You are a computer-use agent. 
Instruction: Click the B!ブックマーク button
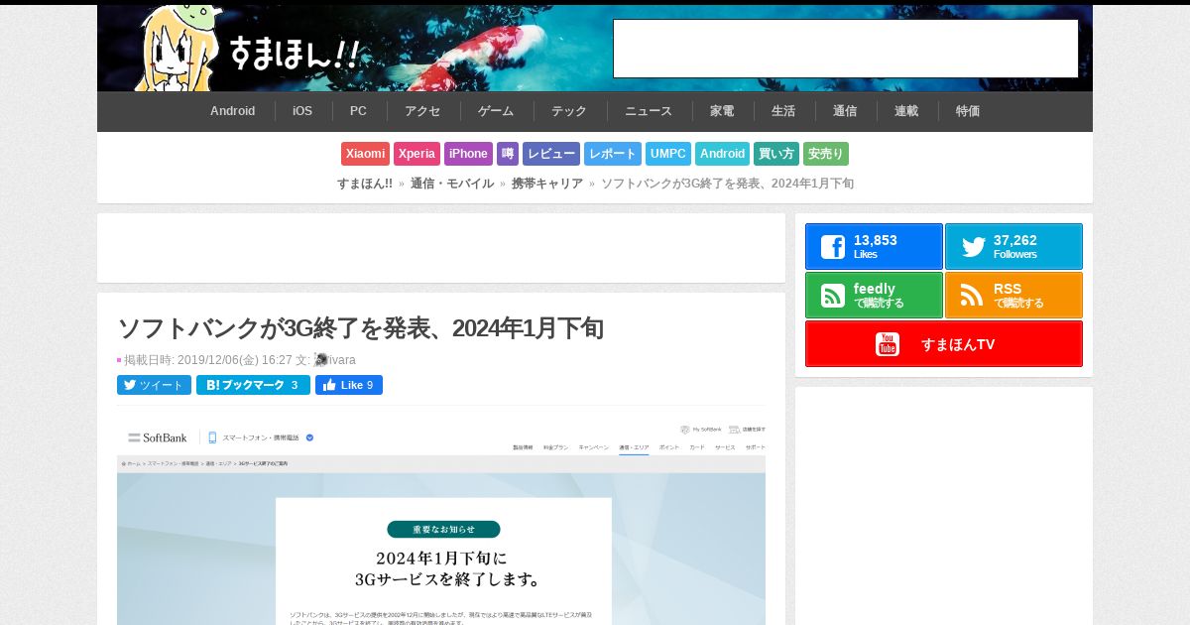tap(253, 385)
